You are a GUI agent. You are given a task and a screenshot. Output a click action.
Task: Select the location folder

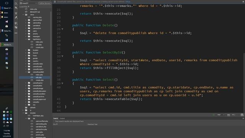pyautogui.click(x=36, y=50)
